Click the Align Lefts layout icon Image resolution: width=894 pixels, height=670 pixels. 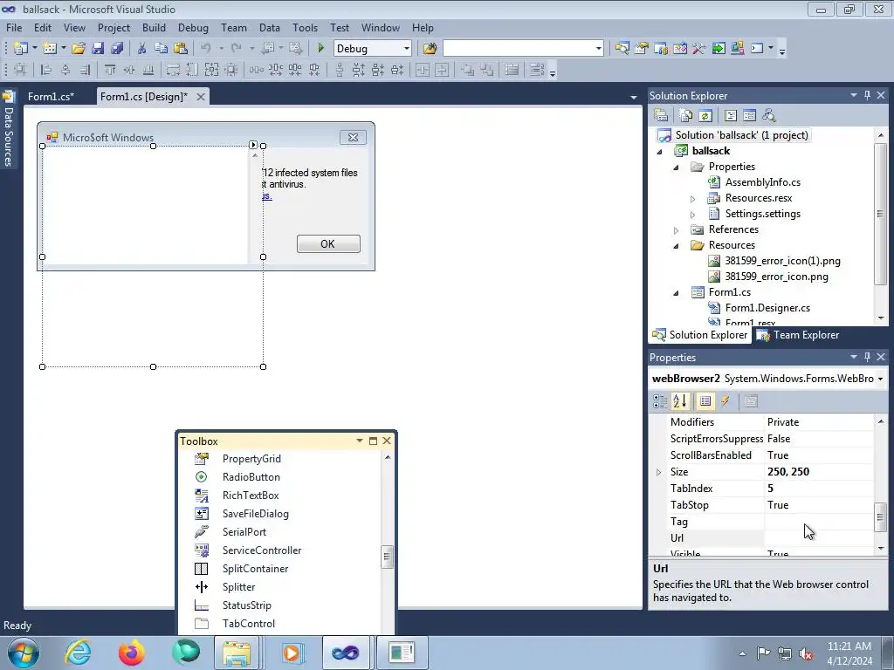coord(46,70)
